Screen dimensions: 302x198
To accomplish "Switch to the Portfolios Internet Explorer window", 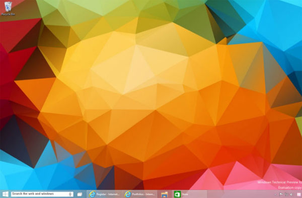I will [x=139, y=194].
